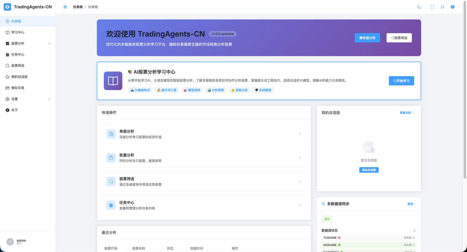Screen dimensions: 467x252
Task: Click the 股票筛选 button in the banner
Action: click(x=399, y=38)
